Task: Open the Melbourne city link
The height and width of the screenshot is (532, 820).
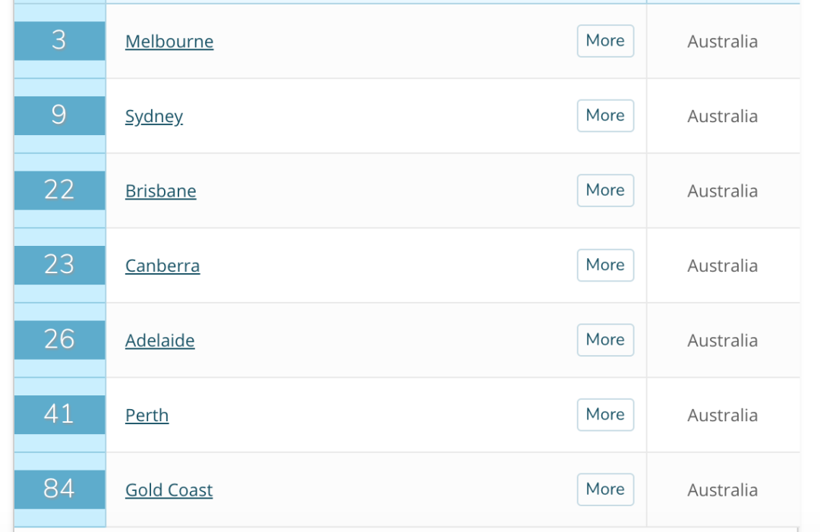Action: pyautogui.click(x=169, y=41)
